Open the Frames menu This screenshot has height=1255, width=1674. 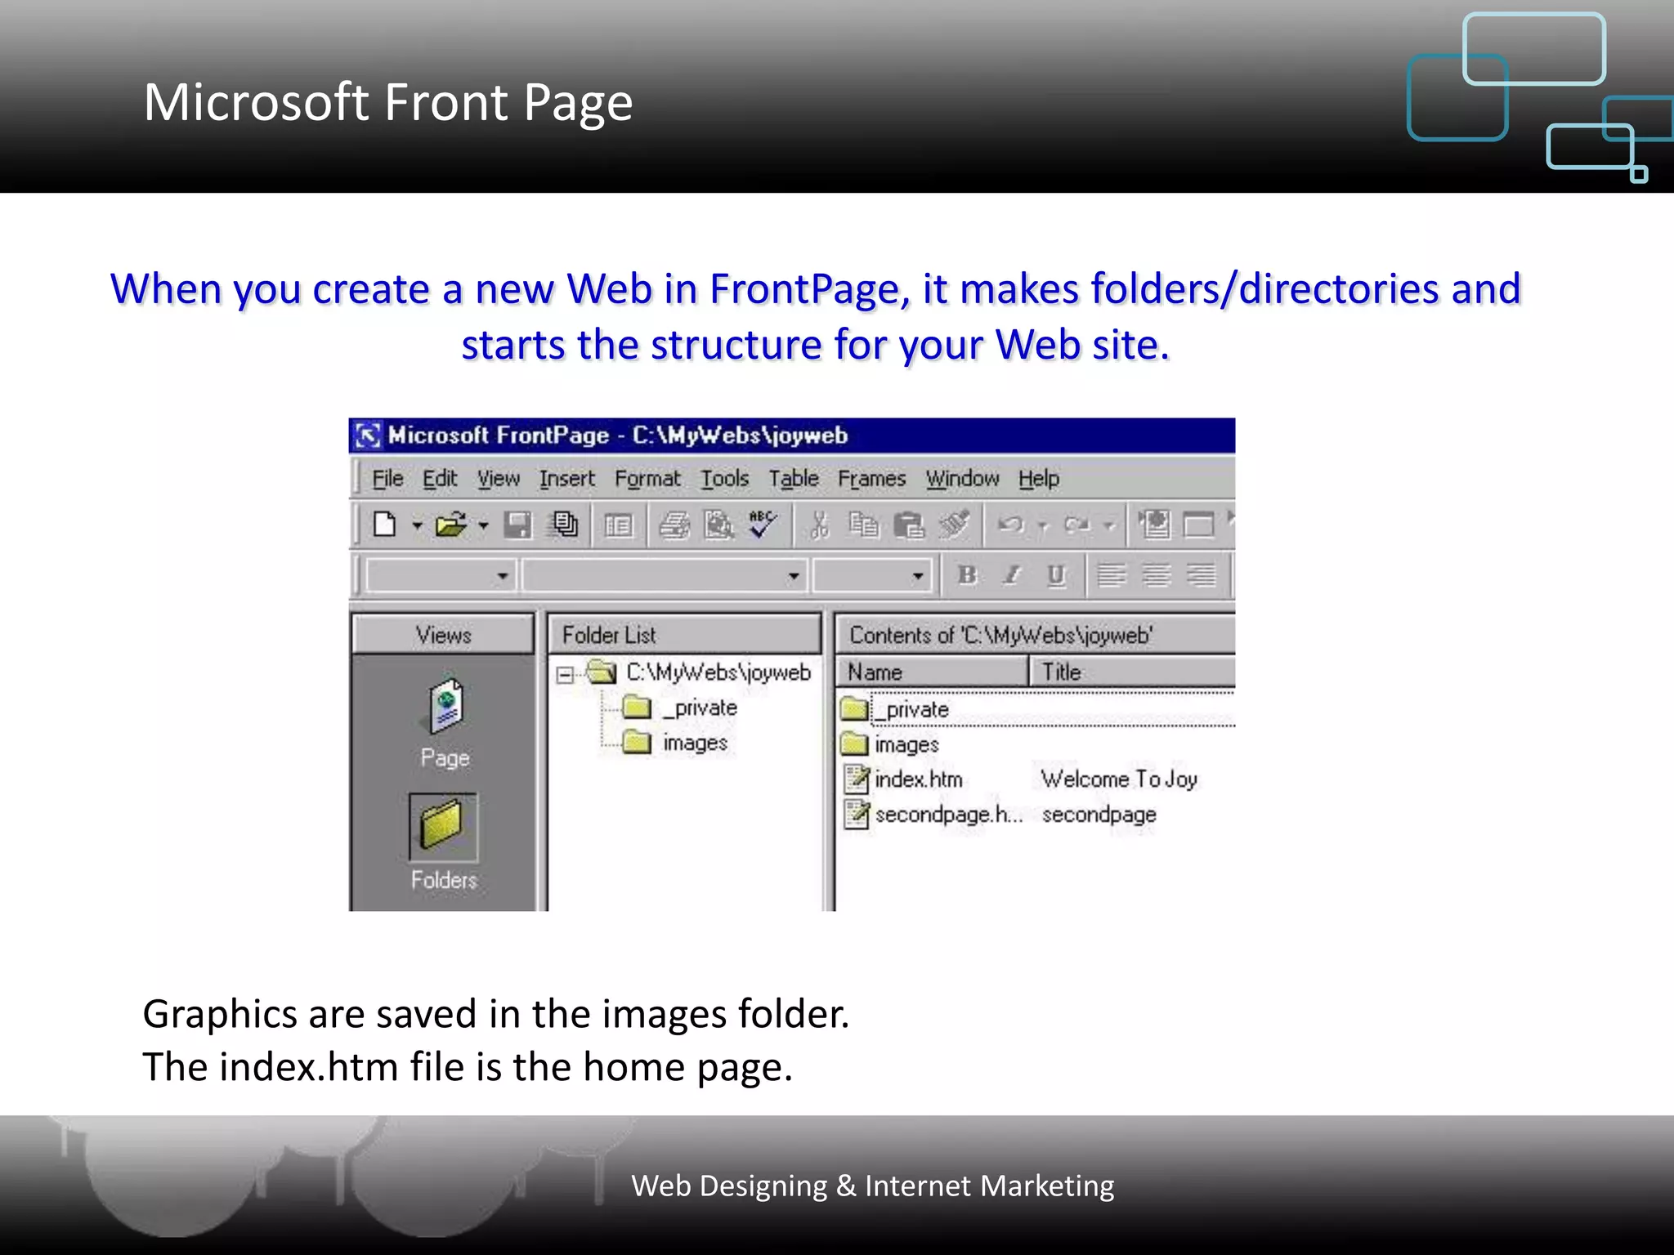pyautogui.click(x=872, y=479)
